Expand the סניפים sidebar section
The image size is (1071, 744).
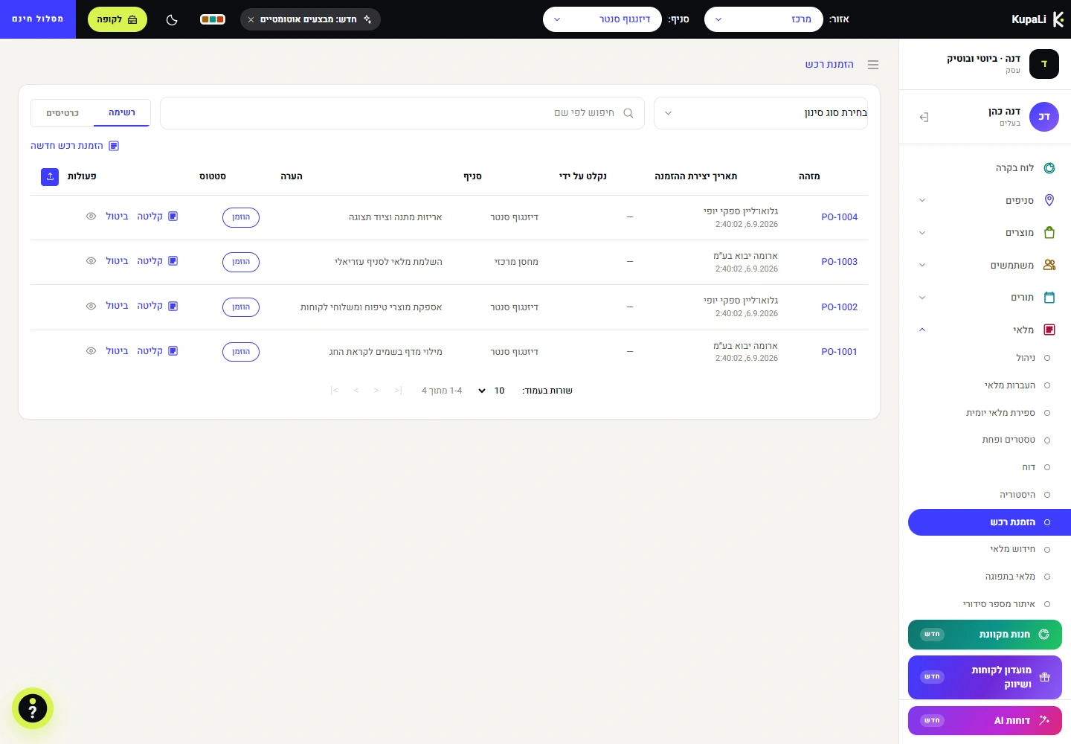pos(922,200)
